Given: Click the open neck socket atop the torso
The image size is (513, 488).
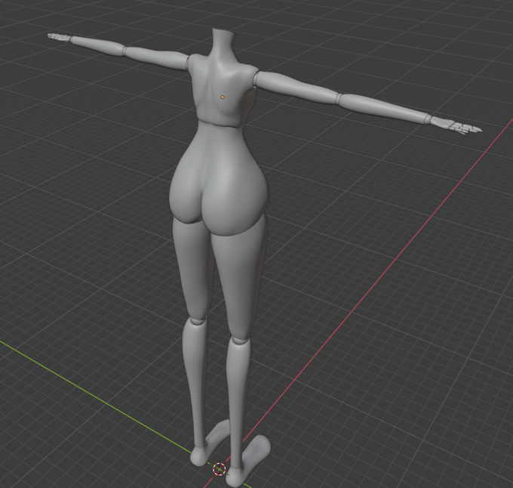Looking at the screenshot, I should 224,31.
